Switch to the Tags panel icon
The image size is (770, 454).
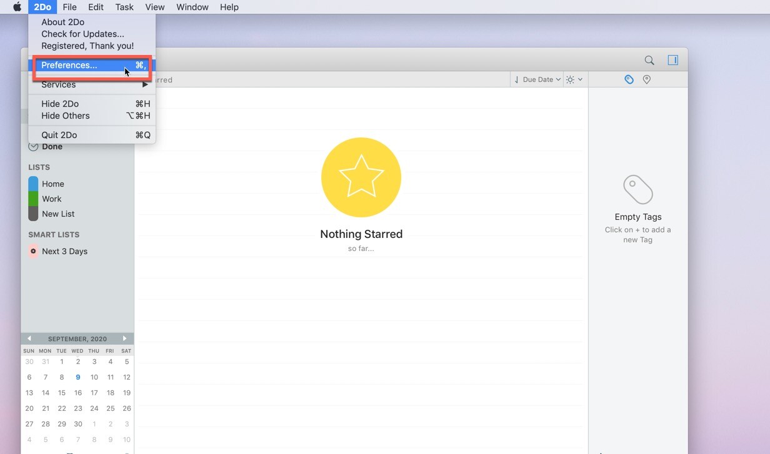coord(629,79)
